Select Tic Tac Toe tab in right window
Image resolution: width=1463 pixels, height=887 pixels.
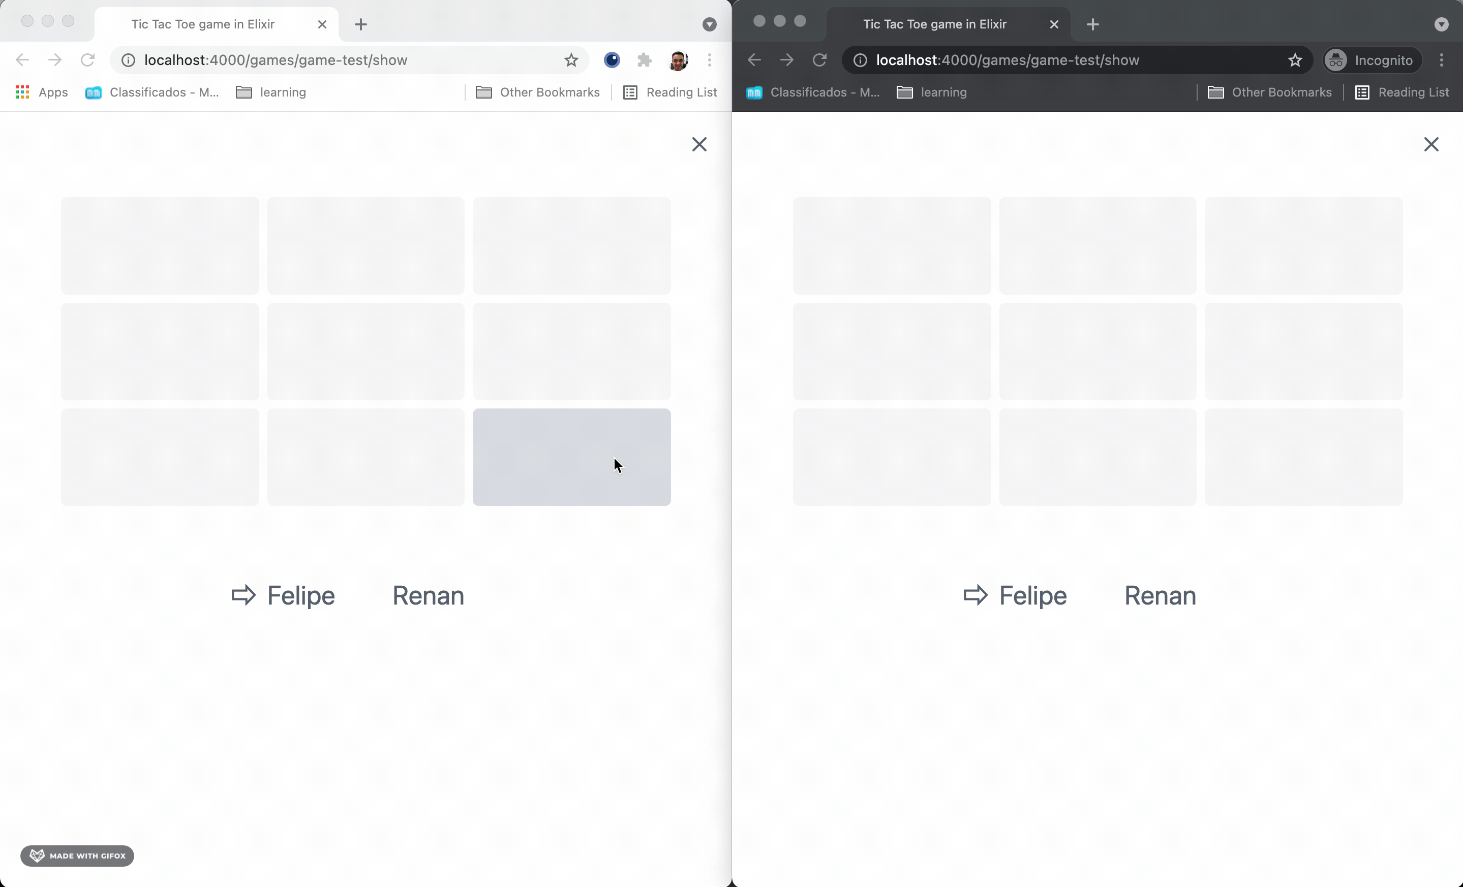(x=934, y=24)
